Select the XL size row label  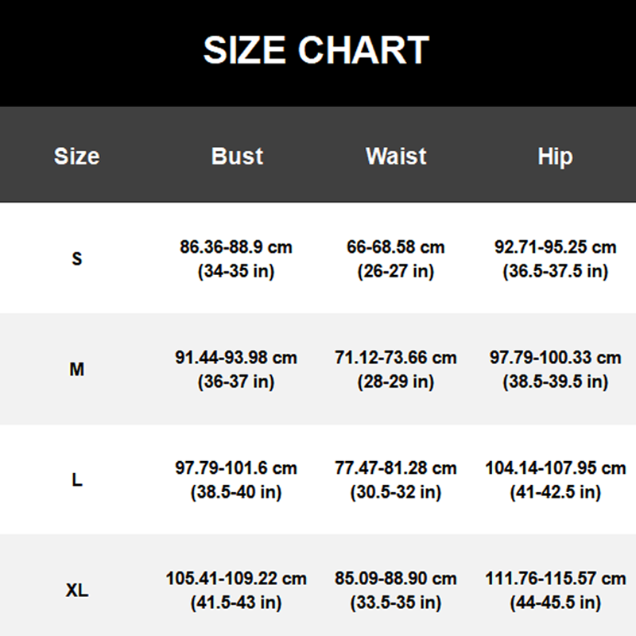coord(76,591)
